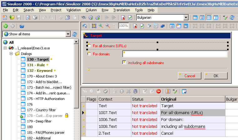Open the Project menu
This screenshot has width=238, height=140.
point(56,10)
